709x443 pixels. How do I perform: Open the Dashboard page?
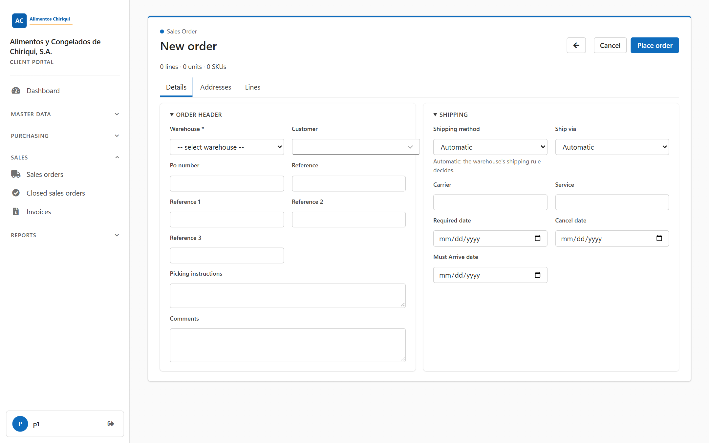(x=43, y=91)
